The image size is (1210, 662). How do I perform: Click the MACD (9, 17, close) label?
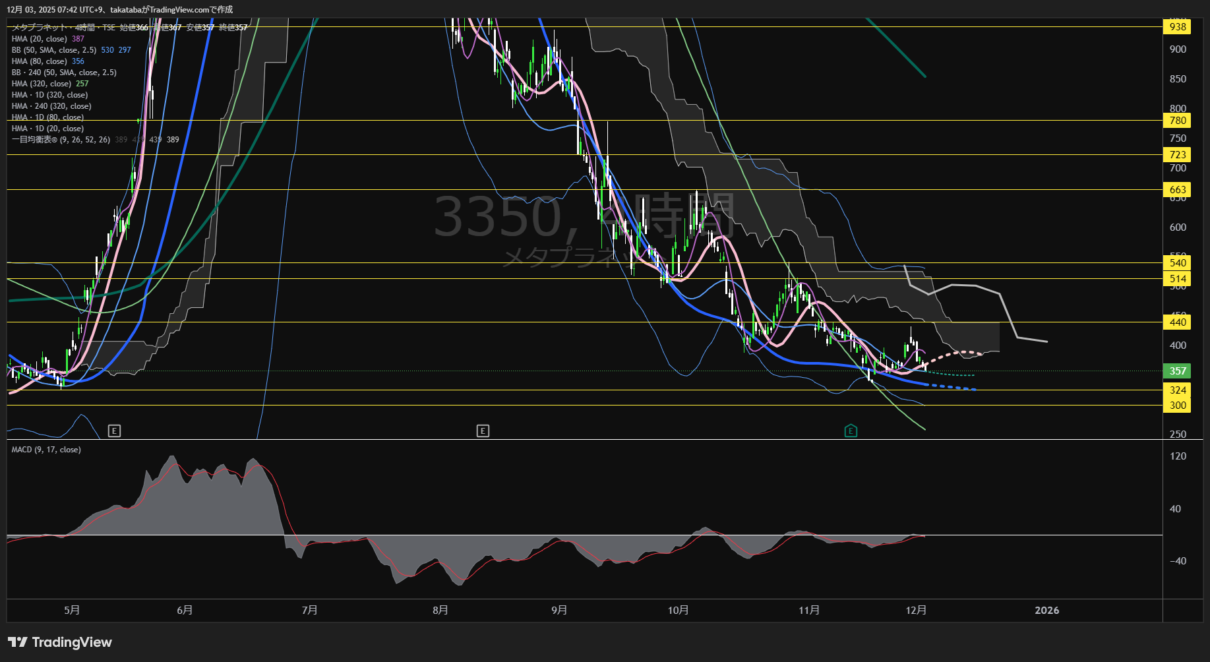pos(46,450)
